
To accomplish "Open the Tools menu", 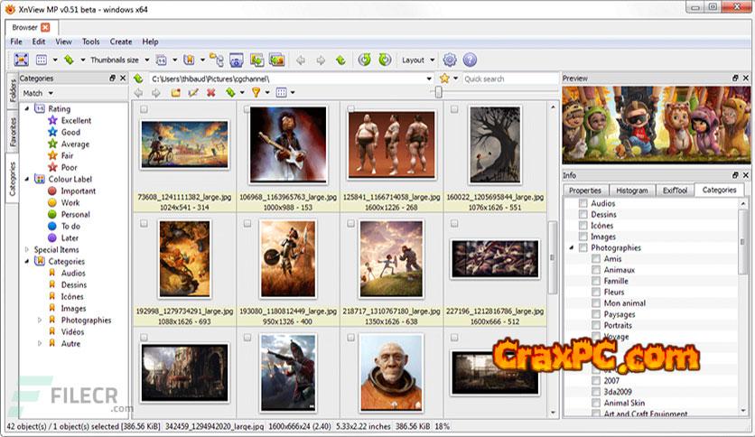I will point(90,42).
